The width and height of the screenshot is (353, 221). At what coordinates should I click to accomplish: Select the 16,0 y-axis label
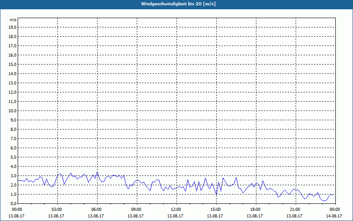pos(12,55)
